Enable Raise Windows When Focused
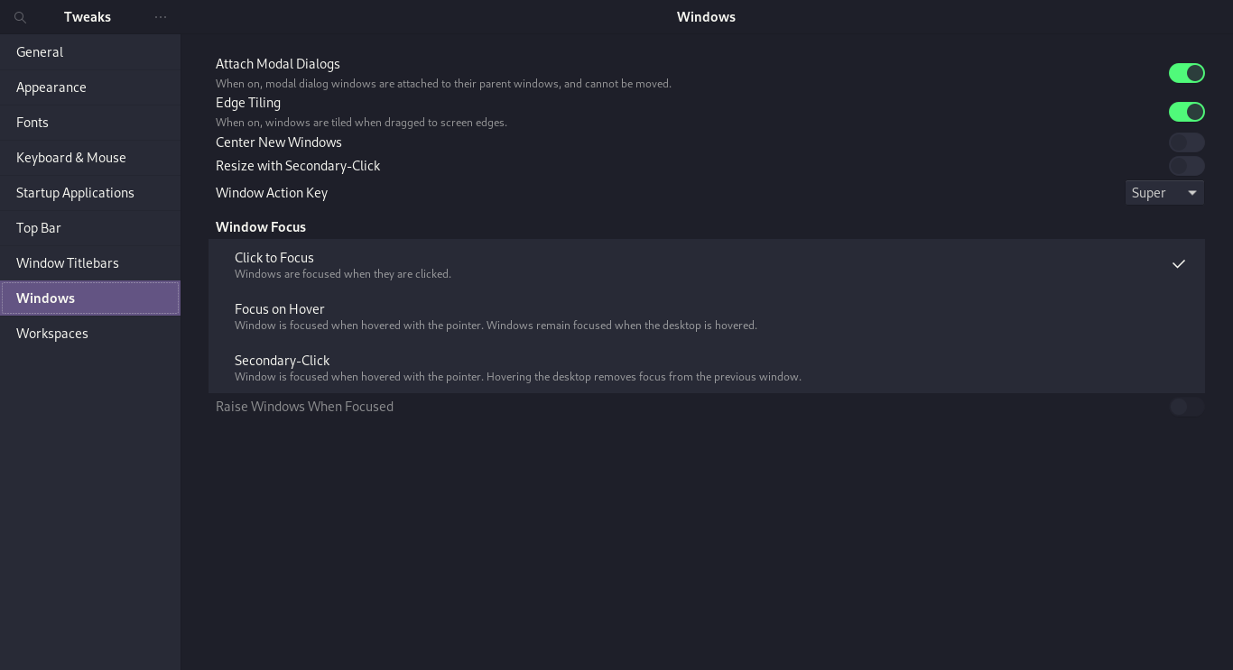Screen dimensions: 1233x670 click(x=1186, y=406)
